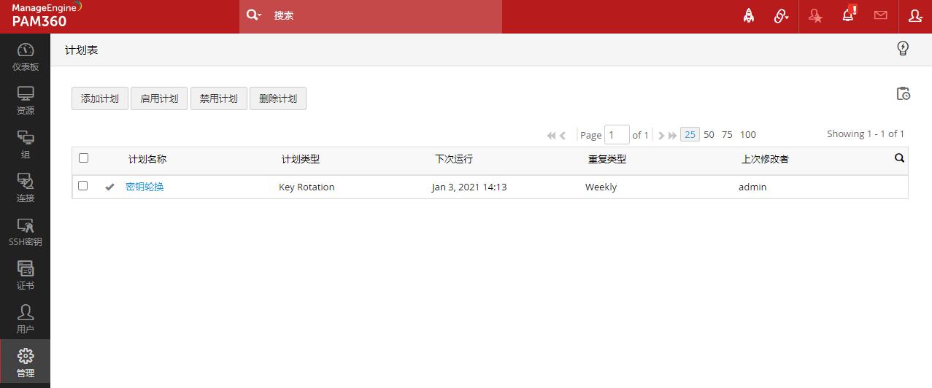Toggle the select-all header checkbox

coord(83,158)
